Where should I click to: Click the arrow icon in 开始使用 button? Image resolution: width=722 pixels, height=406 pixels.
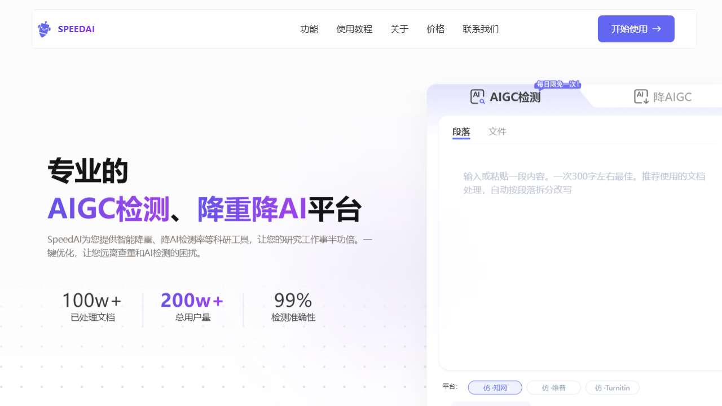[x=657, y=29]
